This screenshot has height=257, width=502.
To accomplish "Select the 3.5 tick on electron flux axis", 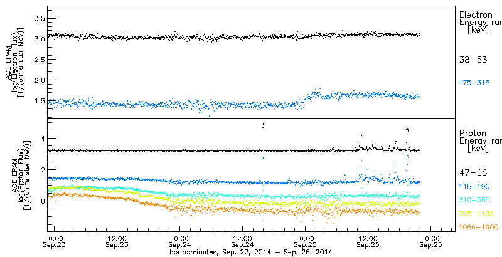I will point(40,19).
